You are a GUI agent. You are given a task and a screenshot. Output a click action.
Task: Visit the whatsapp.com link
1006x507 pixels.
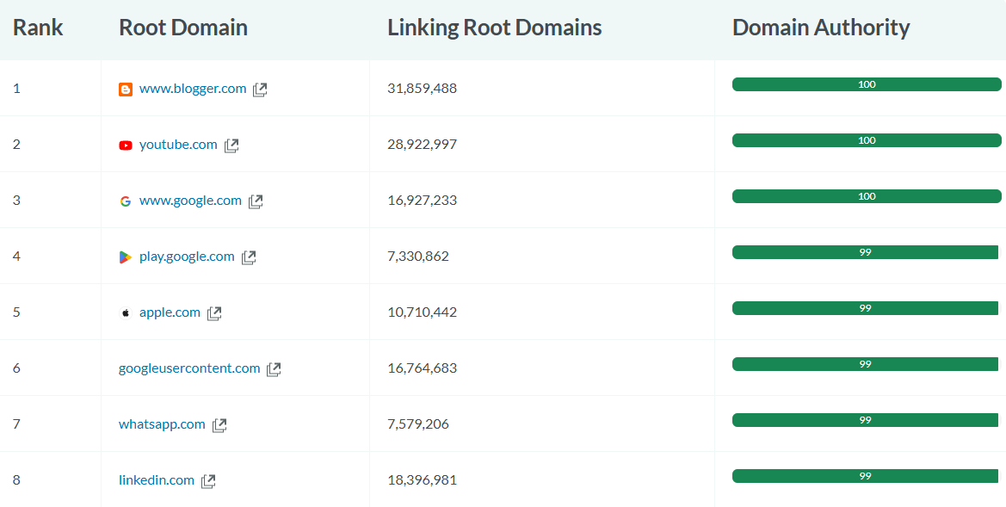pos(162,424)
